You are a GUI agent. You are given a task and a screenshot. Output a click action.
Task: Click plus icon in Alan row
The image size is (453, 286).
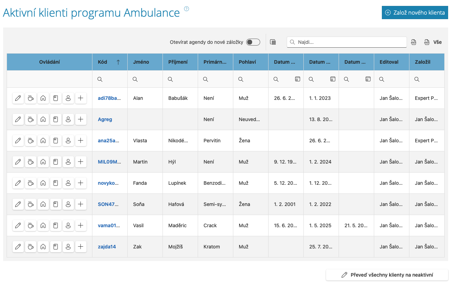pyautogui.click(x=81, y=98)
